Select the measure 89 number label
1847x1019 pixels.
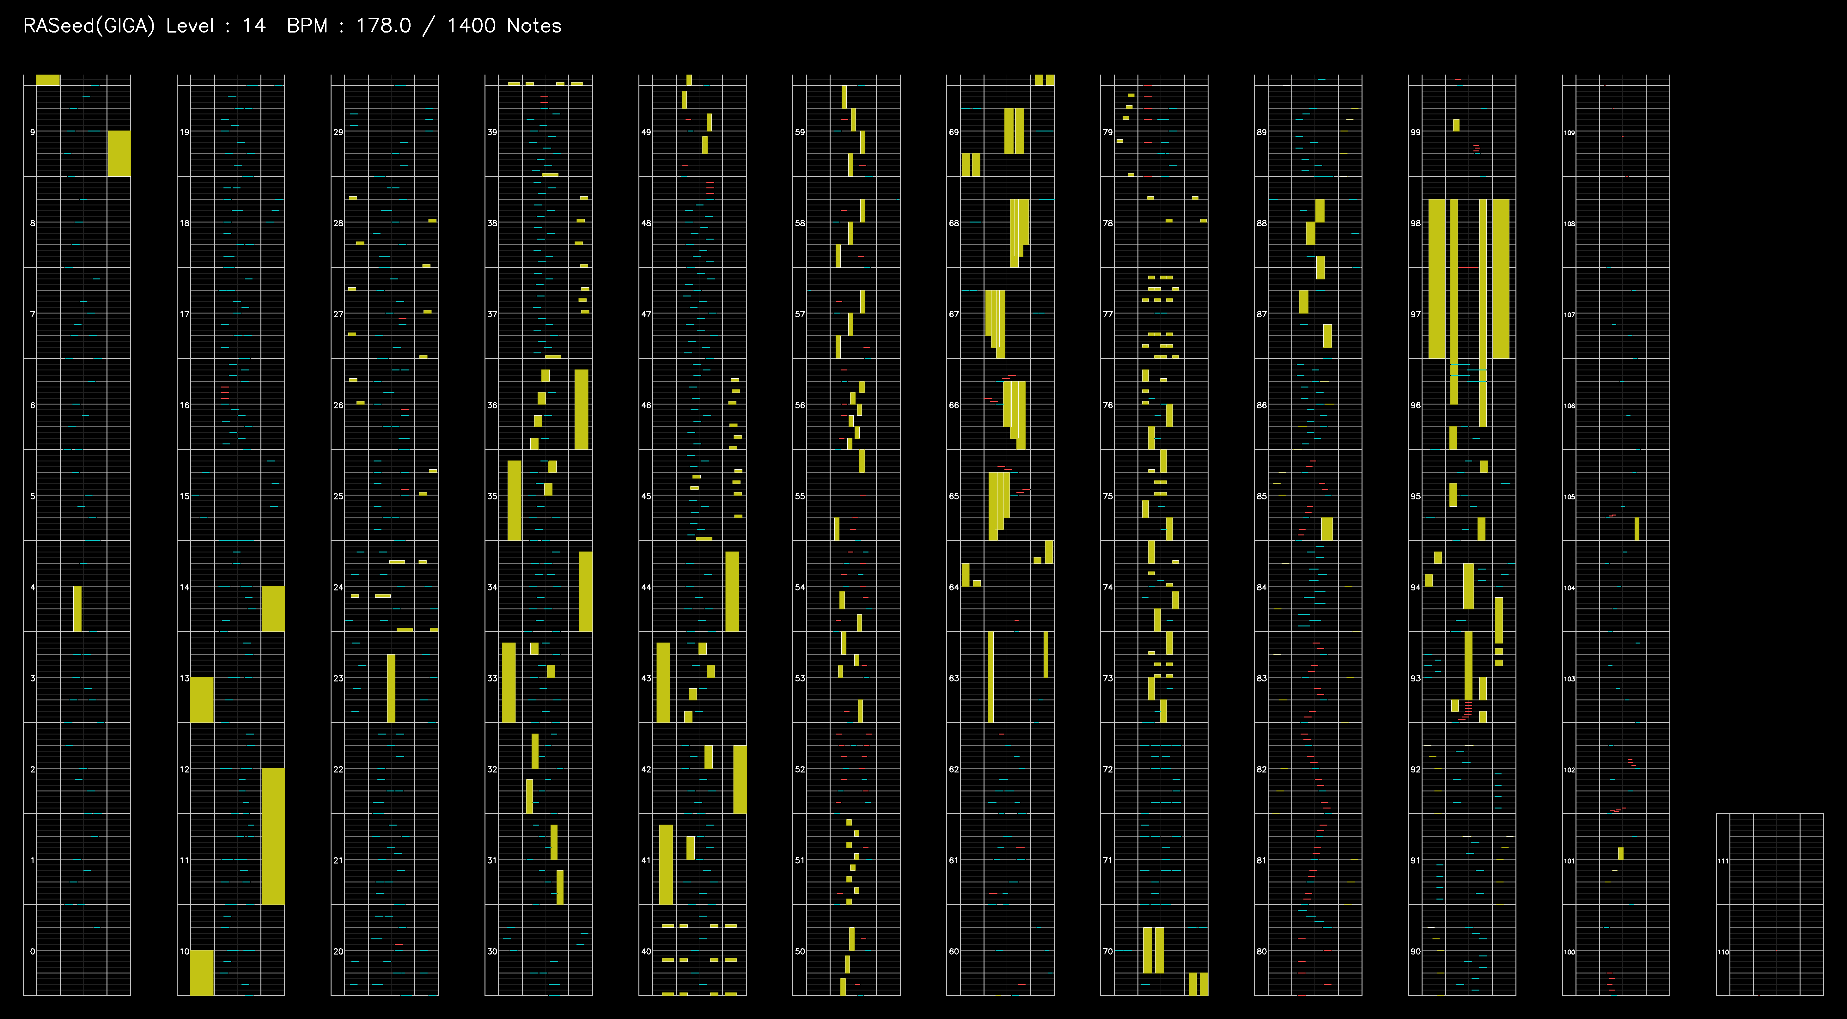click(x=1261, y=132)
